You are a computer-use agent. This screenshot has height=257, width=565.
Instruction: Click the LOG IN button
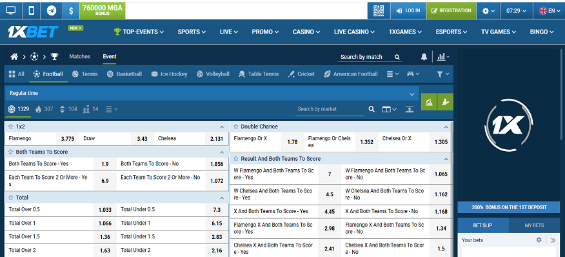point(408,11)
